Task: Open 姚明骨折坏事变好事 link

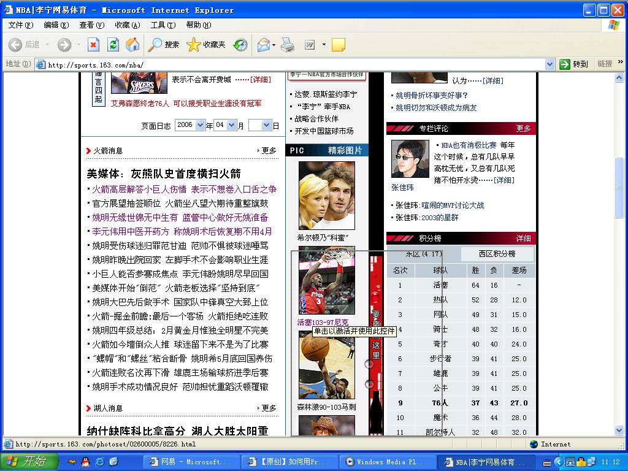Action: [x=431, y=95]
